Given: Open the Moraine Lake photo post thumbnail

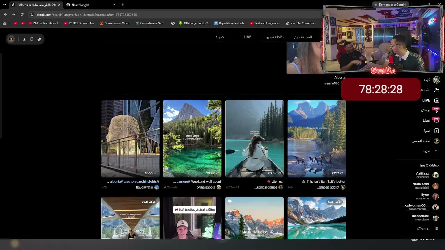Looking at the screenshot, I should point(254,218).
